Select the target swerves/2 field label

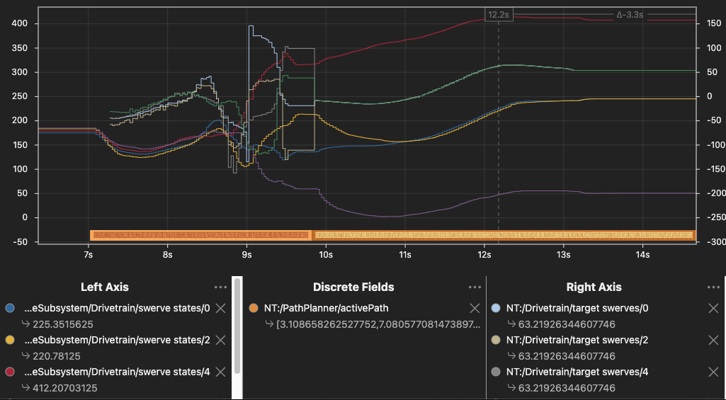[x=577, y=341]
